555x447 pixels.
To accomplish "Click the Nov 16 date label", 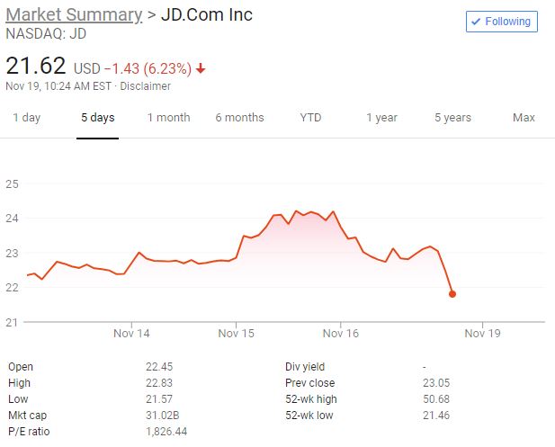I will pyautogui.click(x=340, y=334).
